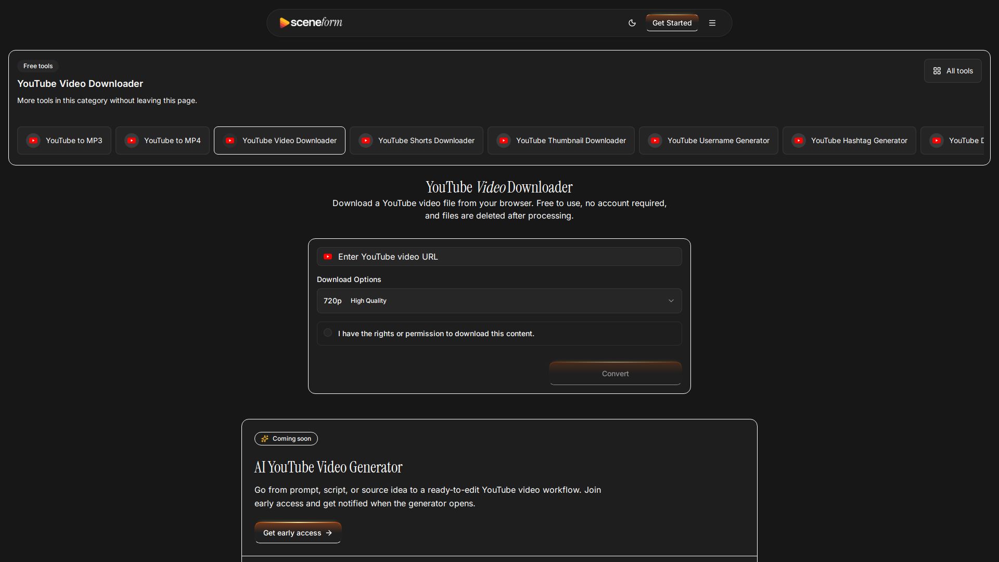This screenshot has width=999, height=562.
Task: Open the Sceneform logo home link
Action: pos(311,22)
